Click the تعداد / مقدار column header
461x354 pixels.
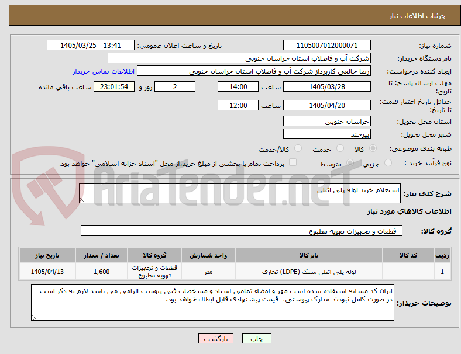pyautogui.click(x=101, y=255)
